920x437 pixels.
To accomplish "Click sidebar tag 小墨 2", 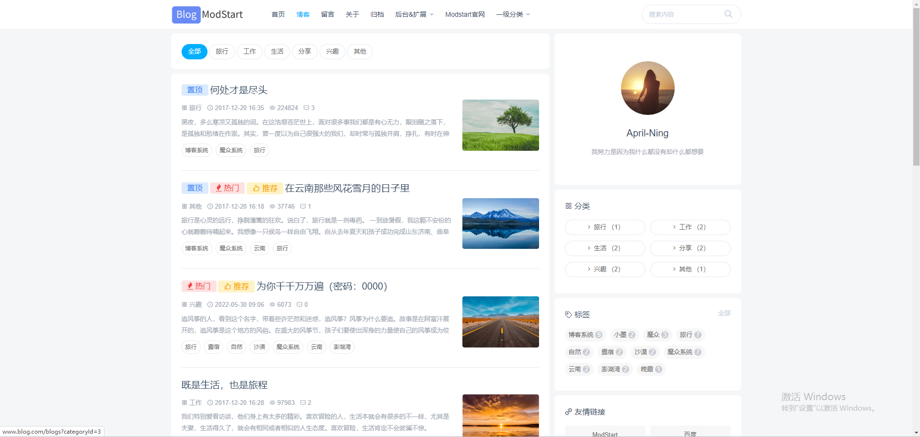I will [x=624, y=335].
